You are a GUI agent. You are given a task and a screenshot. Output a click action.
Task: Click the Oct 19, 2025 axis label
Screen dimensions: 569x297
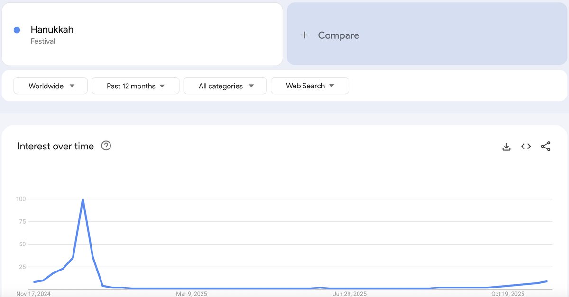pos(508,294)
